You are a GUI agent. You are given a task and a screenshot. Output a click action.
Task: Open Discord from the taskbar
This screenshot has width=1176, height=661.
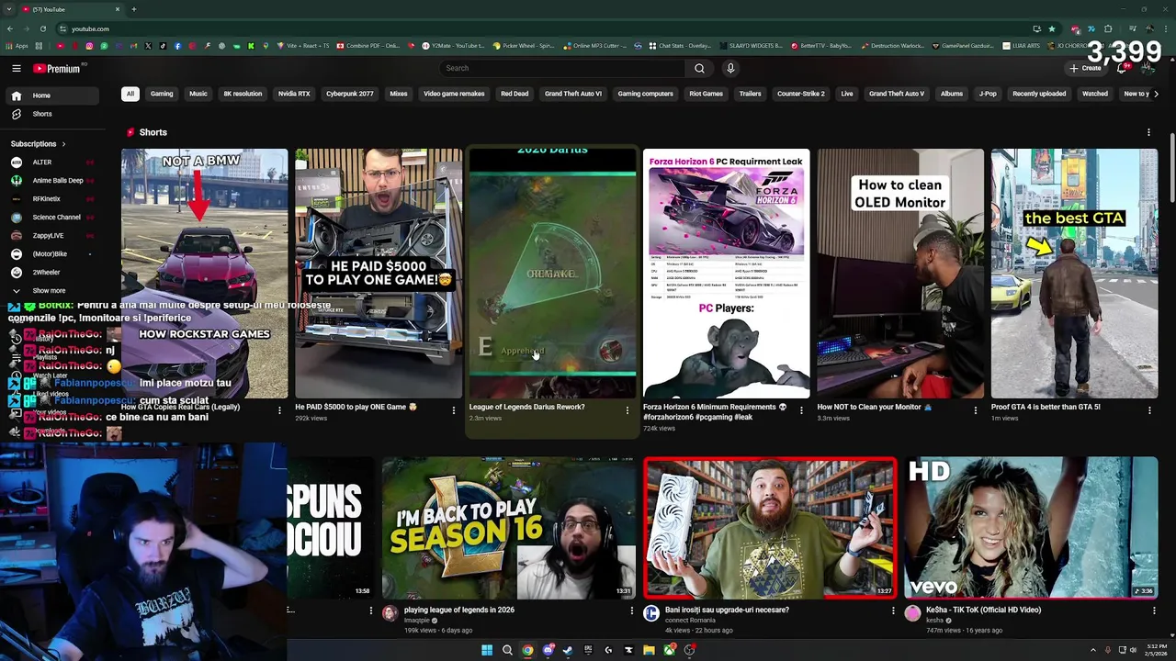(548, 650)
